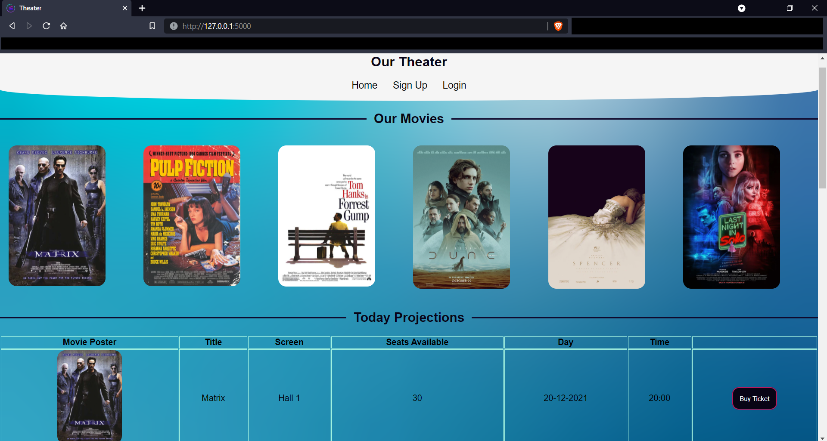This screenshot has height=441, width=827.
Task: Click the Time column header
Action: pyautogui.click(x=659, y=342)
